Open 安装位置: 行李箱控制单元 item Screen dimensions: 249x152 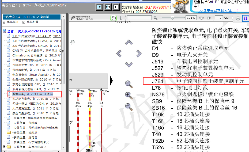(x=31, y=142)
